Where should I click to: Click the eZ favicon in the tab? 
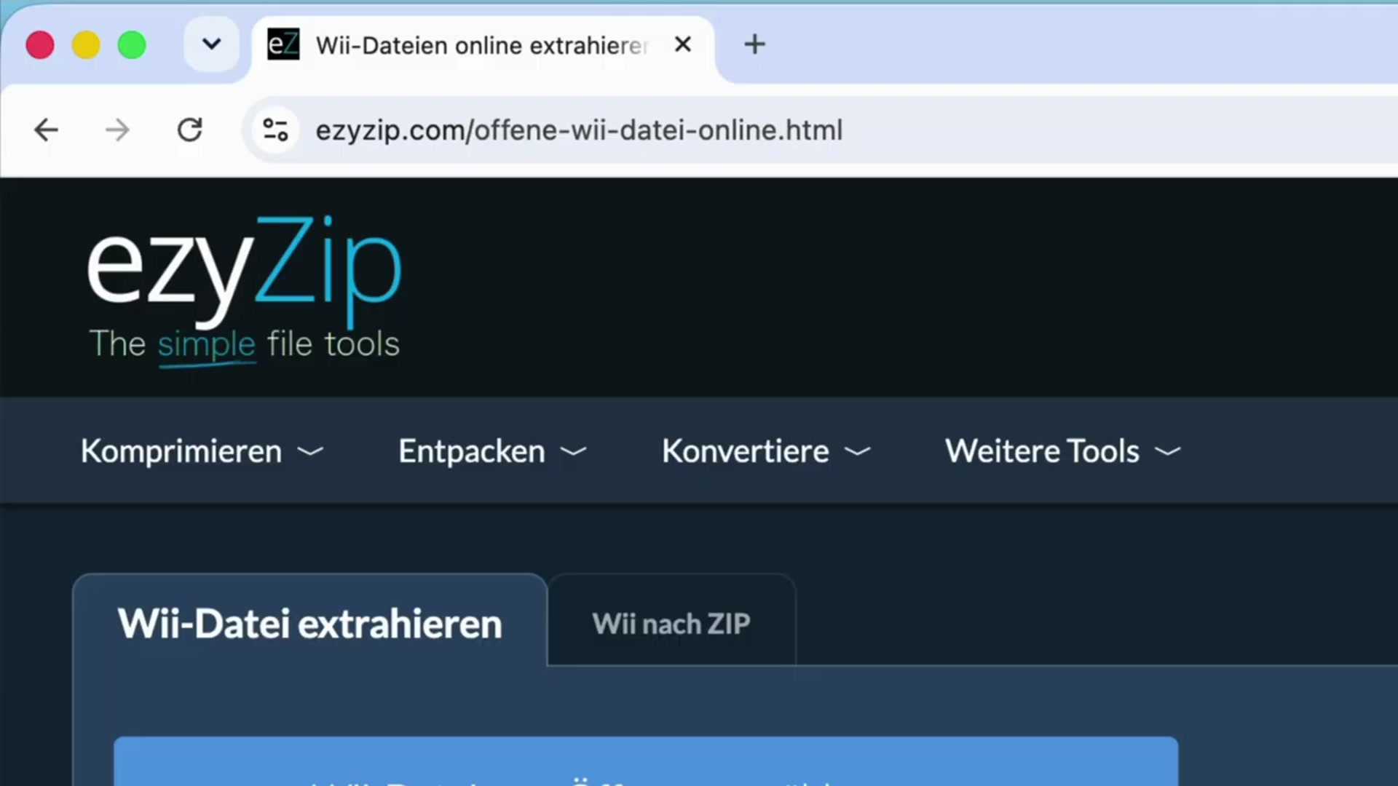pos(283,44)
